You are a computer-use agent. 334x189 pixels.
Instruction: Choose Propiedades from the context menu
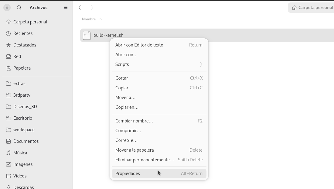(x=128, y=174)
